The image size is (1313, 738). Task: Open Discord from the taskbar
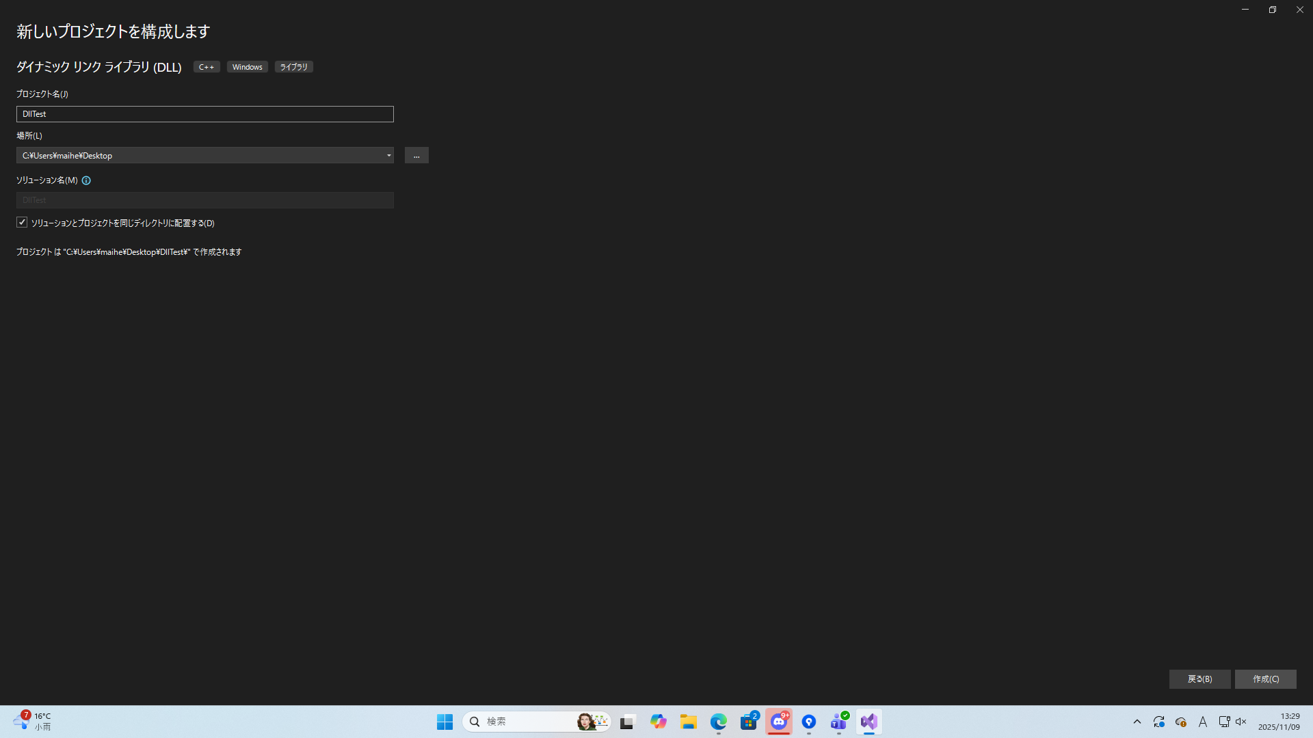[779, 722]
